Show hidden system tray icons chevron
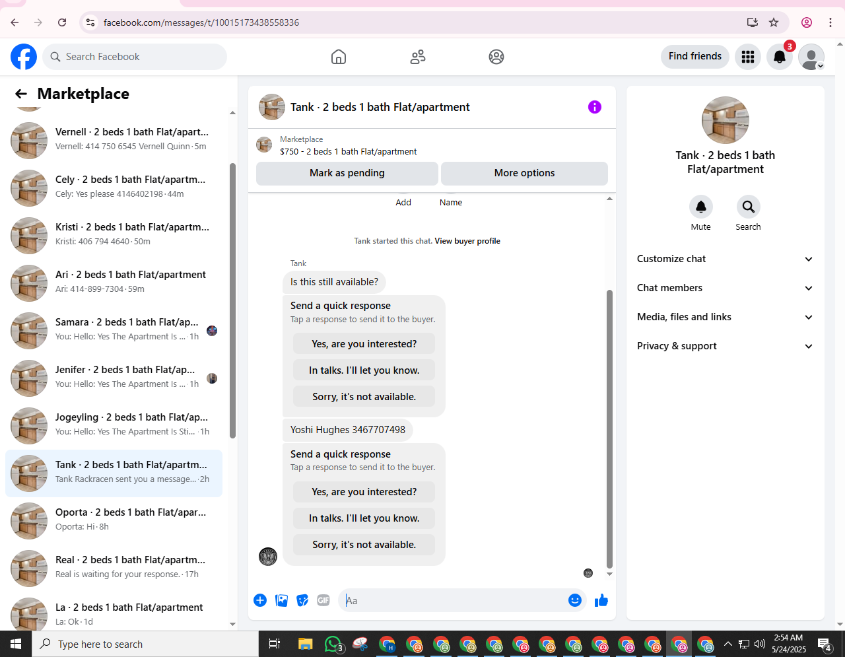Viewport: 845px width, 657px height. pyautogui.click(x=728, y=644)
